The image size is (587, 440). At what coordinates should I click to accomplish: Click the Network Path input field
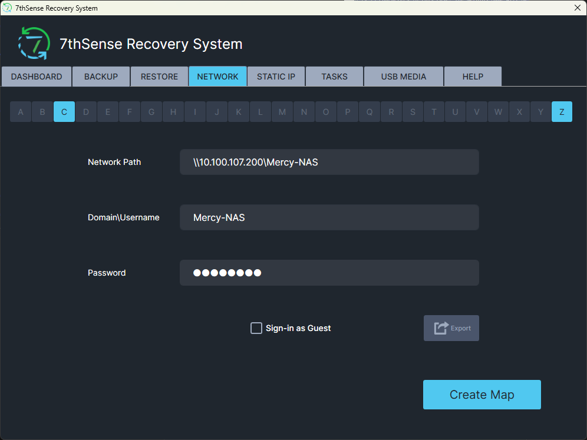(x=329, y=162)
